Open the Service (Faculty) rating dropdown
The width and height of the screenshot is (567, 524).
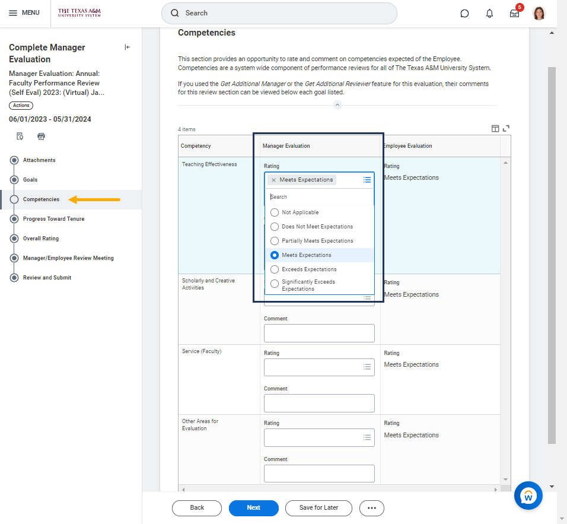pyautogui.click(x=319, y=367)
